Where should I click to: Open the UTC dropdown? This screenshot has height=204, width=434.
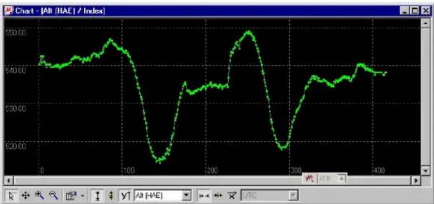coord(293,196)
